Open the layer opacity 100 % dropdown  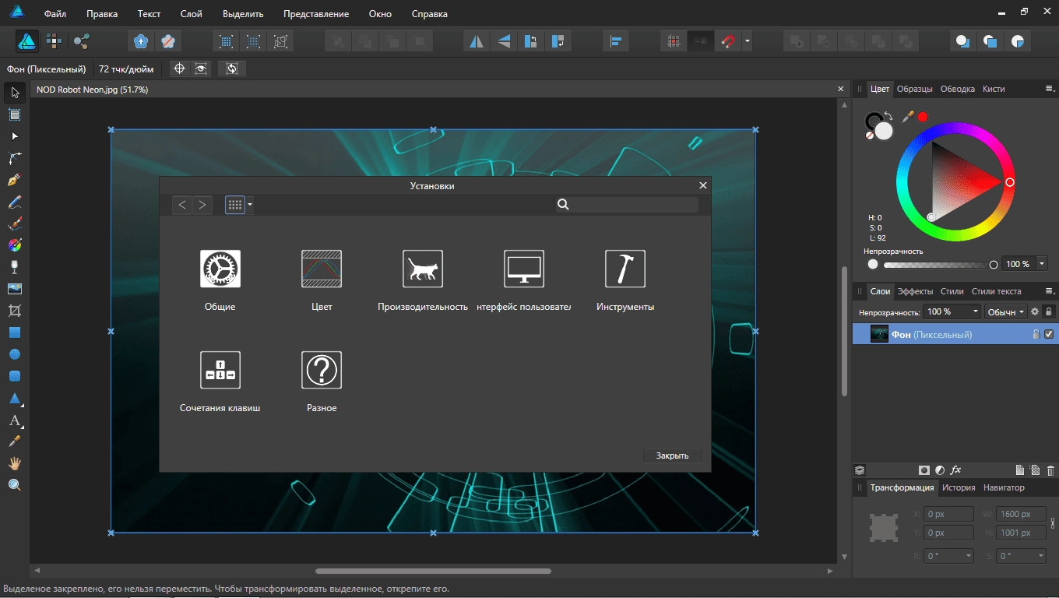click(975, 311)
